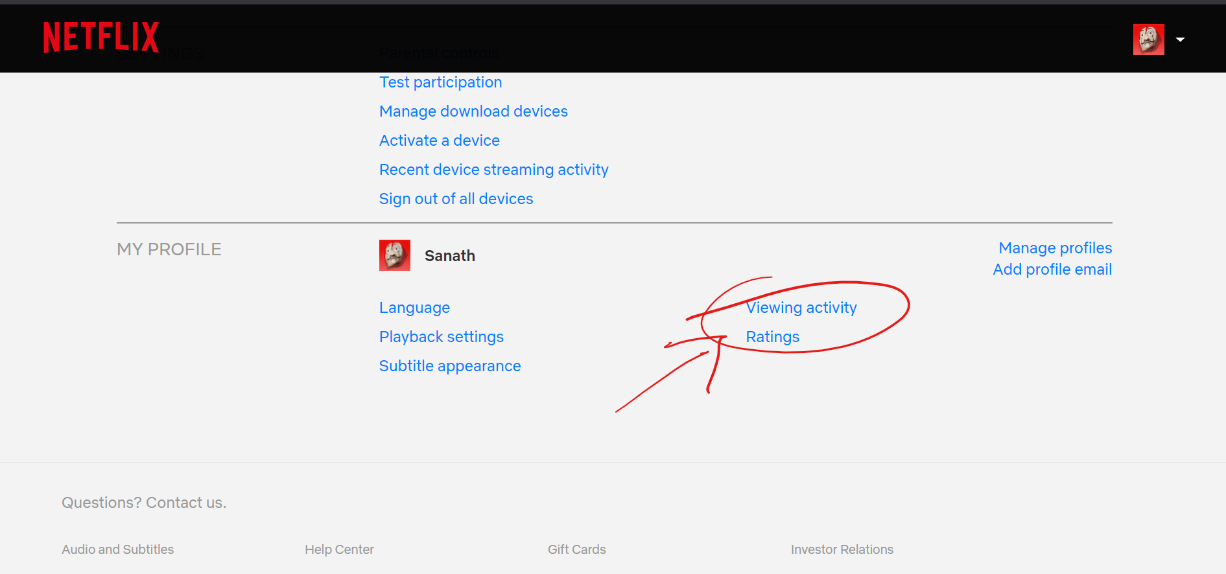The height and width of the screenshot is (574, 1226).
Task: Expand the account dropdown arrow
Action: pos(1180,40)
